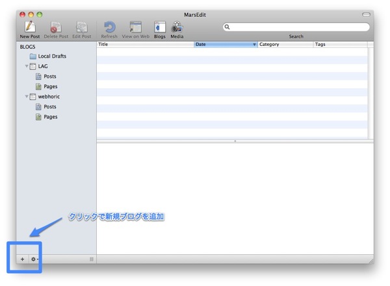Select Posts under LAG blog
The image size is (390, 286).
coord(49,77)
